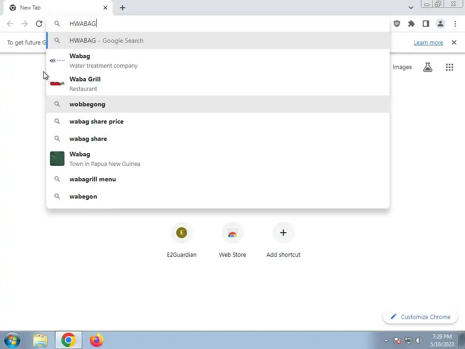Show hidden system tray icons
Image resolution: width=465 pixels, height=349 pixels.
pos(386,340)
